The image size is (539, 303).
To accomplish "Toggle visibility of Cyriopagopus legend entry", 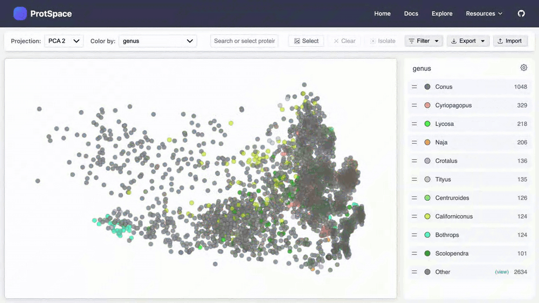I will pos(453,105).
